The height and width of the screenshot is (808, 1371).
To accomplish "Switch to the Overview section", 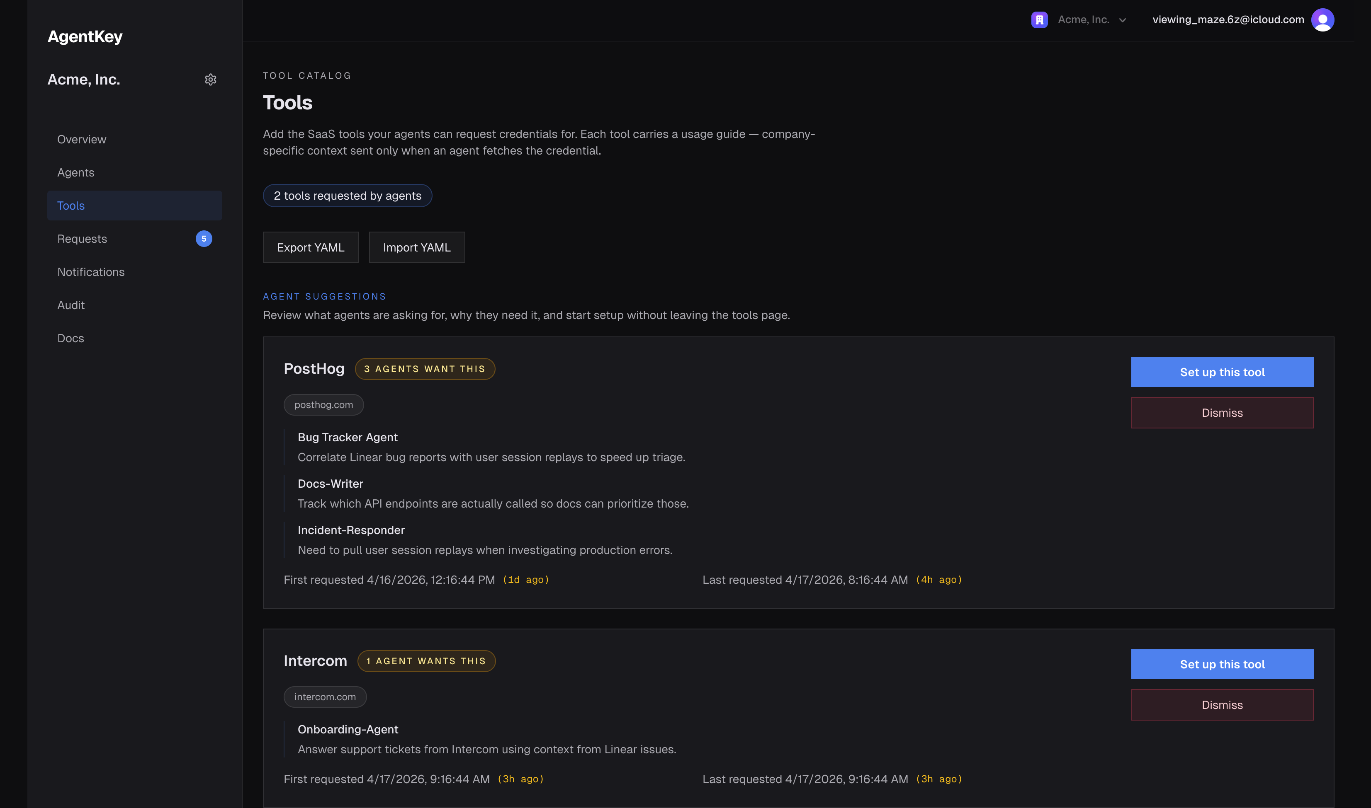I will [81, 139].
